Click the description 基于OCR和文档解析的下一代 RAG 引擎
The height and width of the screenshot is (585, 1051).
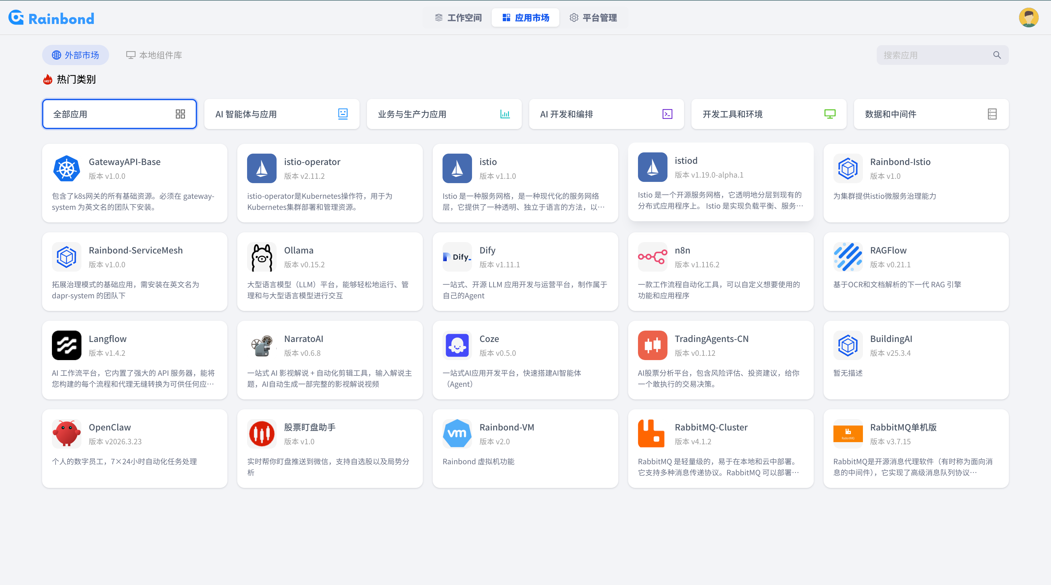coord(897,285)
